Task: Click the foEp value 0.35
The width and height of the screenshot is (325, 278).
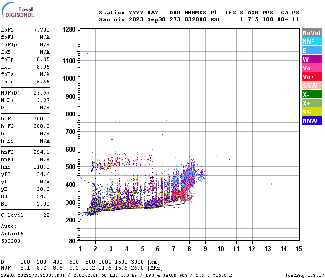Action: (43, 59)
